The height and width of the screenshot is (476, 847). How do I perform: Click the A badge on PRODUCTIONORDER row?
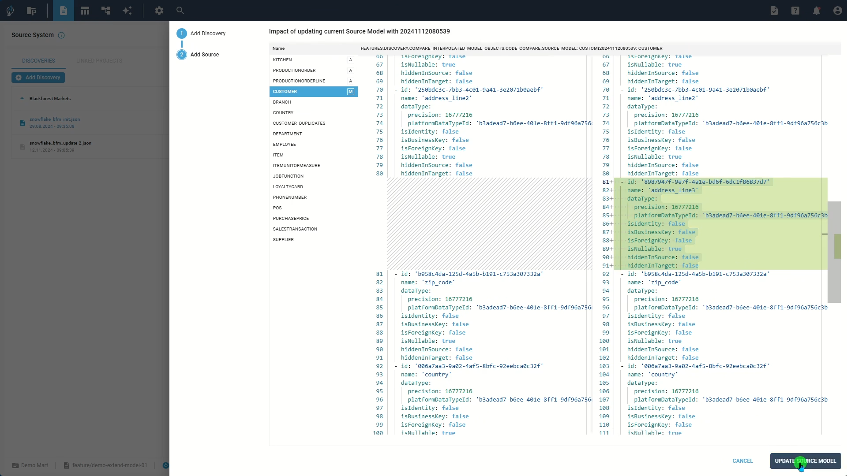click(351, 71)
